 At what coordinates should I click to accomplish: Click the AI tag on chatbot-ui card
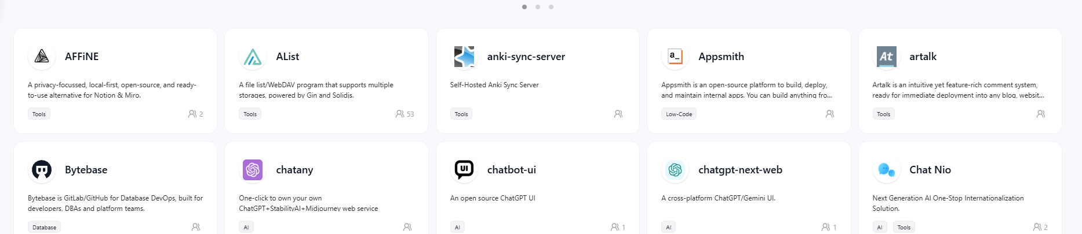tap(457, 227)
